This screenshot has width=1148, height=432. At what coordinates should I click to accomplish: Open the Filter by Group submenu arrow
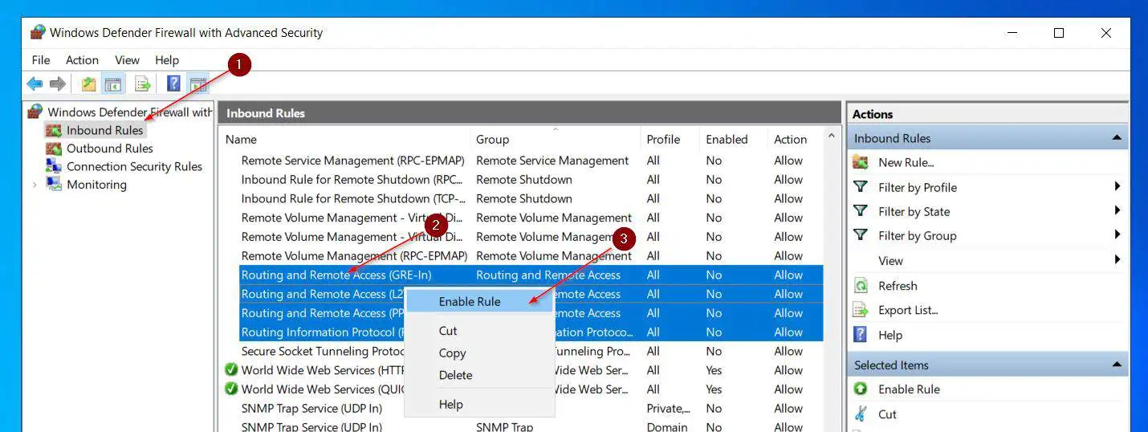[x=1117, y=235]
